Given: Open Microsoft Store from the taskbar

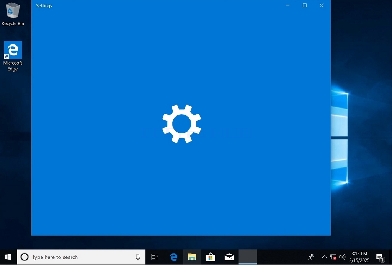Looking at the screenshot, I should [211, 257].
